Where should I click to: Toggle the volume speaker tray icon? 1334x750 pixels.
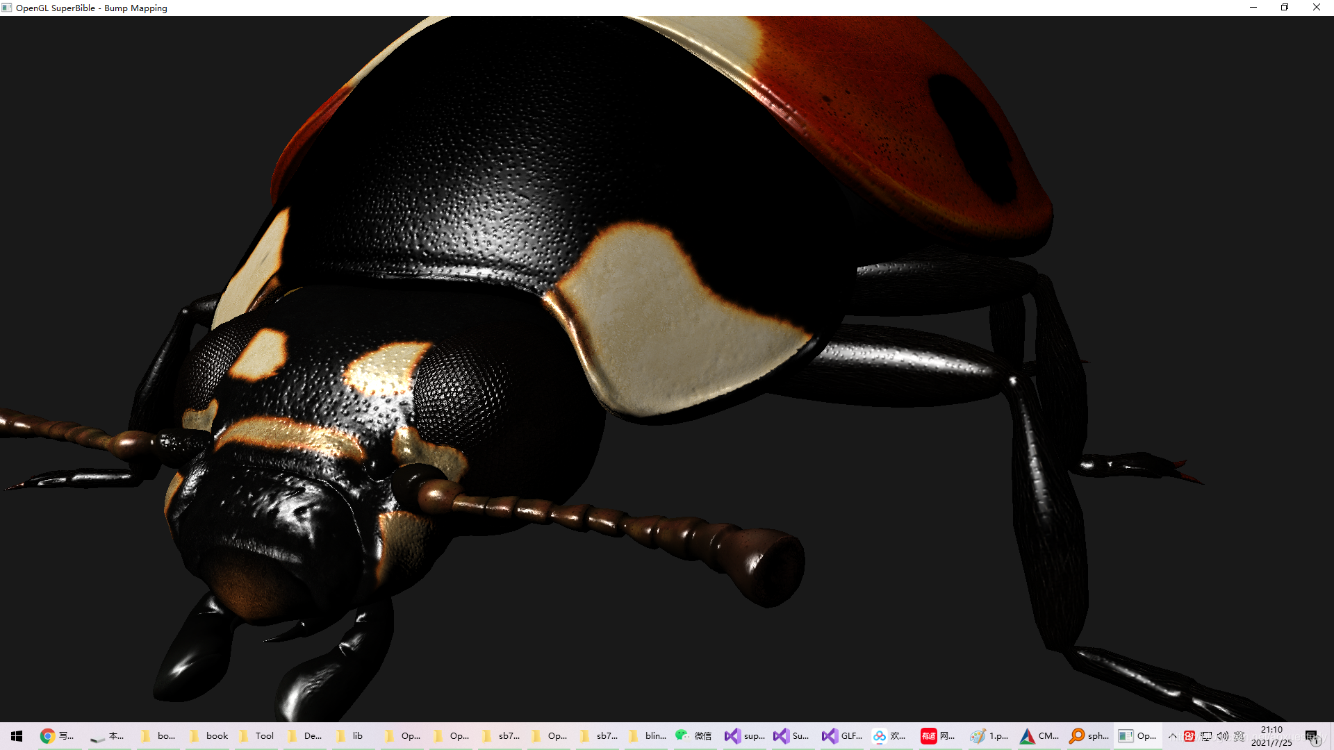(x=1223, y=736)
